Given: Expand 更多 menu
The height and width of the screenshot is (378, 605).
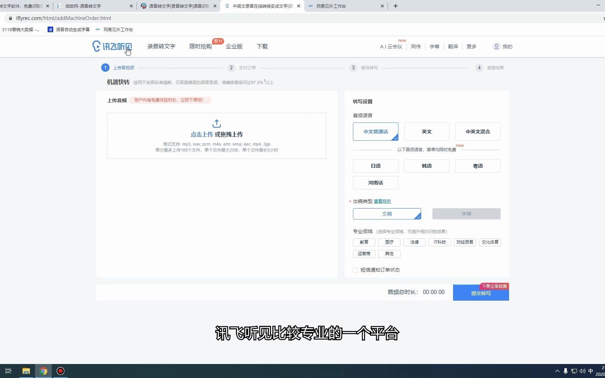Looking at the screenshot, I should coord(472,47).
